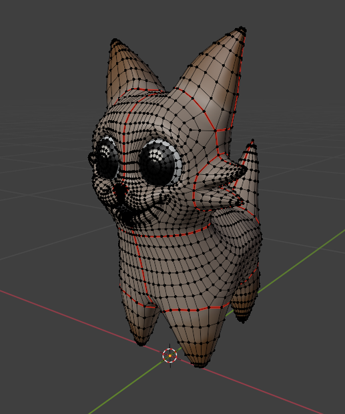Click the tip of the hind leg

click(242, 319)
